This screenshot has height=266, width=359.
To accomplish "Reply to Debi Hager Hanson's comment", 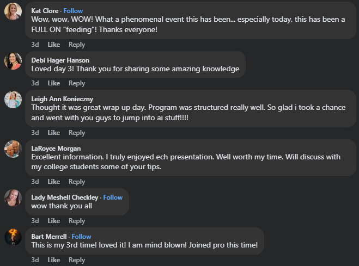I will tap(77, 83).
